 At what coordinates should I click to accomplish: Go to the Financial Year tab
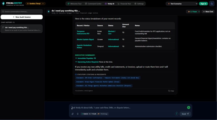point(124,4)
